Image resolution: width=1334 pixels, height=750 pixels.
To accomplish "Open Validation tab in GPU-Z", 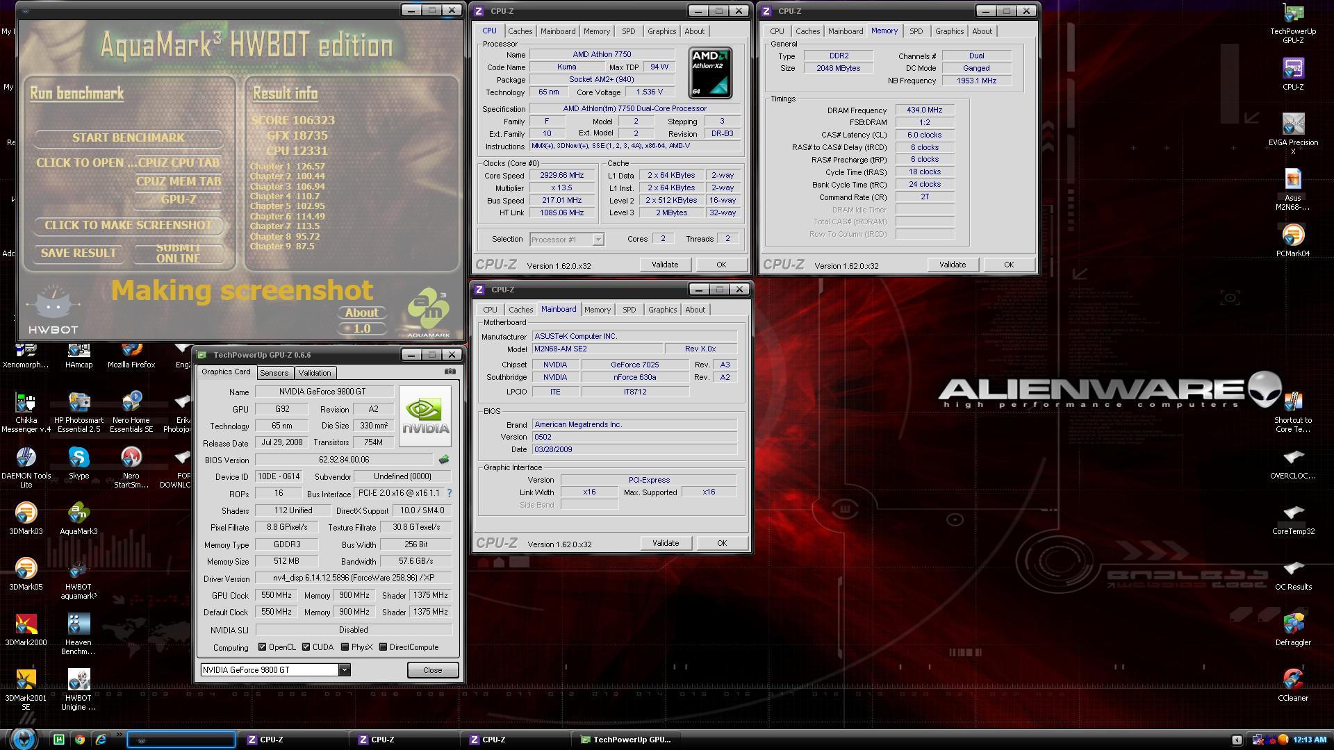I will pos(315,373).
